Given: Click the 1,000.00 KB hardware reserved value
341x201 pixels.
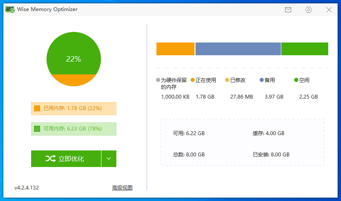Looking at the screenshot, I should tap(175, 97).
